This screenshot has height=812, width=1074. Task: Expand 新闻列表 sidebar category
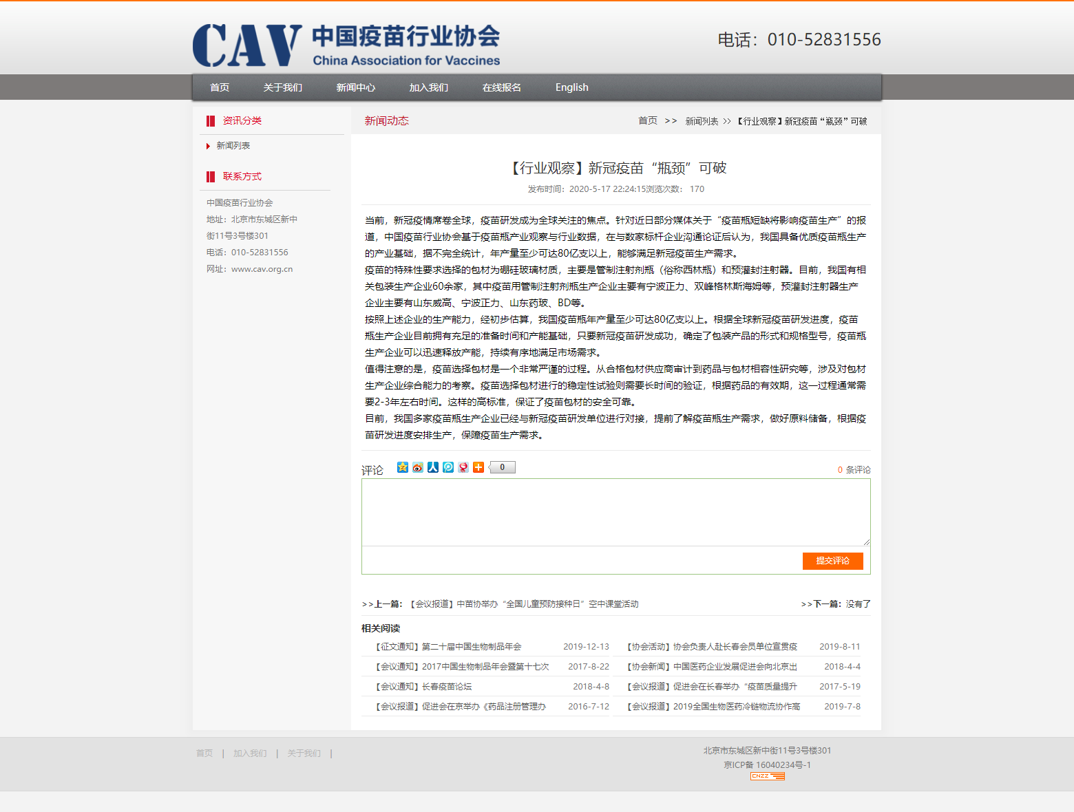coord(233,146)
